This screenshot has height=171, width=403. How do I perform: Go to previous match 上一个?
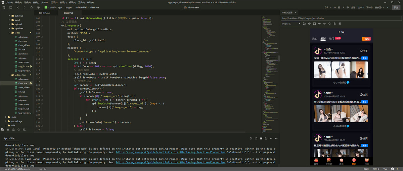(361, 7)
